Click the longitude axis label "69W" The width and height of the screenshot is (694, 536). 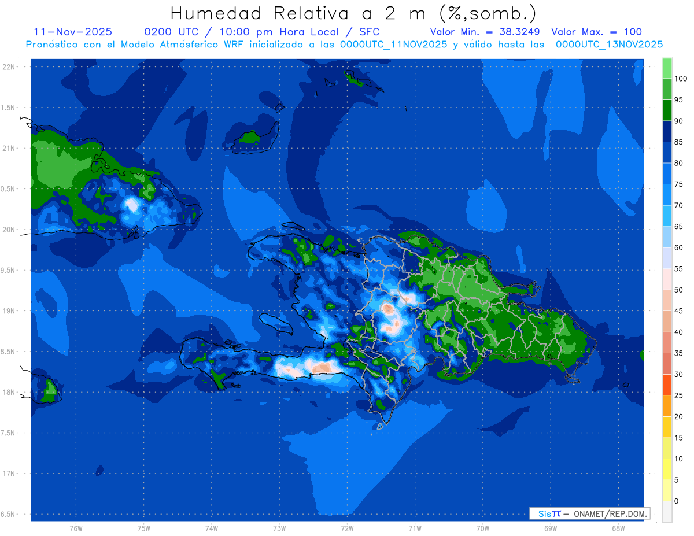[x=551, y=528]
